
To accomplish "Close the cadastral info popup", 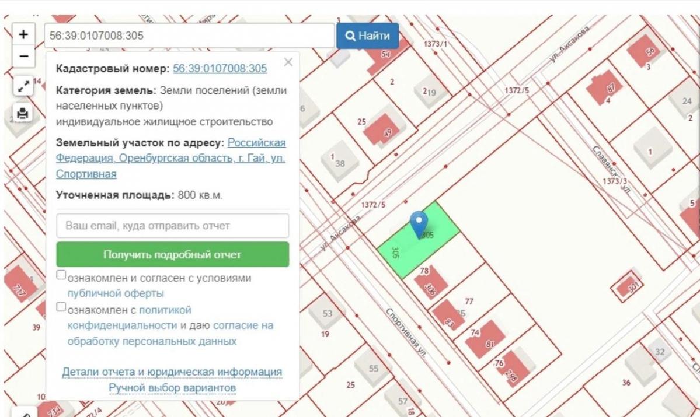I will [x=288, y=62].
